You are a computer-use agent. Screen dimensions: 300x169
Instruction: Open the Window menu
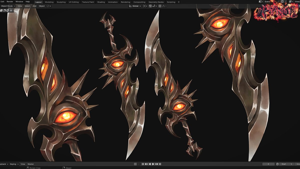pos(19,2)
